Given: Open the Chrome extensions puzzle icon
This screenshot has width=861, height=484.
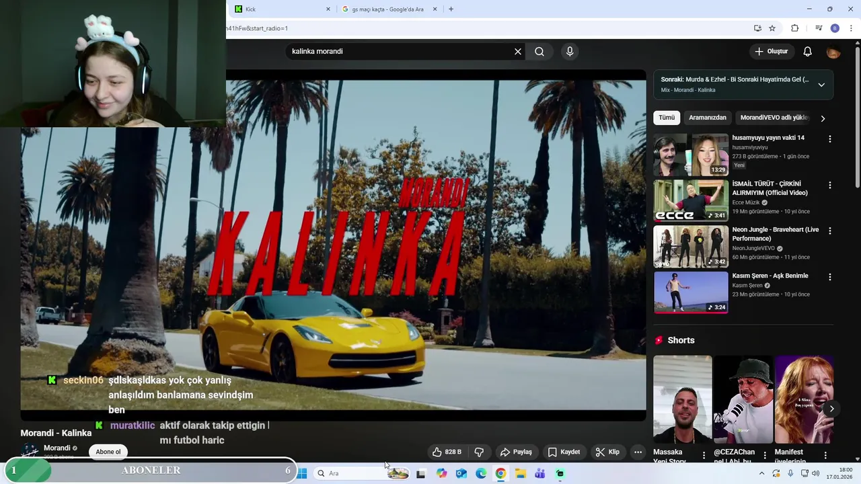Looking at the screenshot, I should coord(794,28).
